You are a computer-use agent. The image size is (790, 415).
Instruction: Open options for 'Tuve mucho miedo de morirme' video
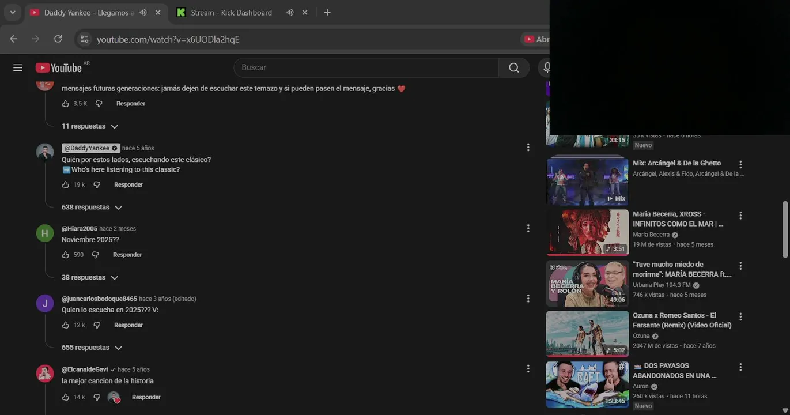click(x=740, y=266)
